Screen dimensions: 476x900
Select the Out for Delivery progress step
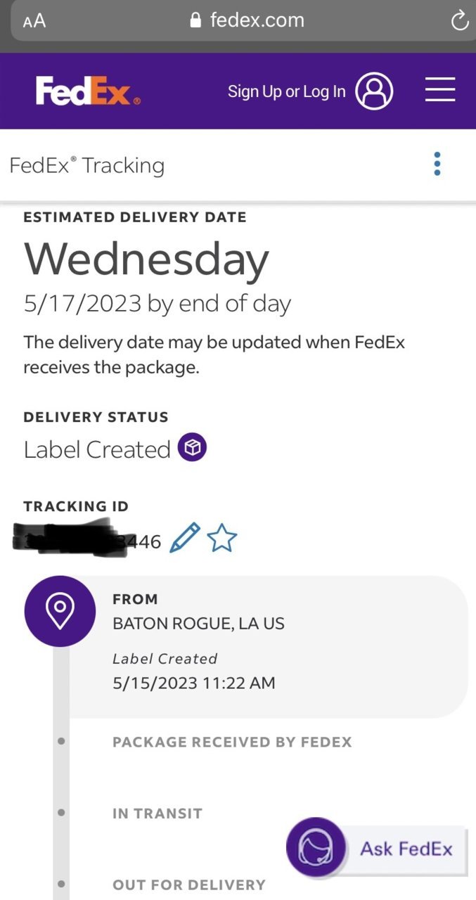[189, 885]
